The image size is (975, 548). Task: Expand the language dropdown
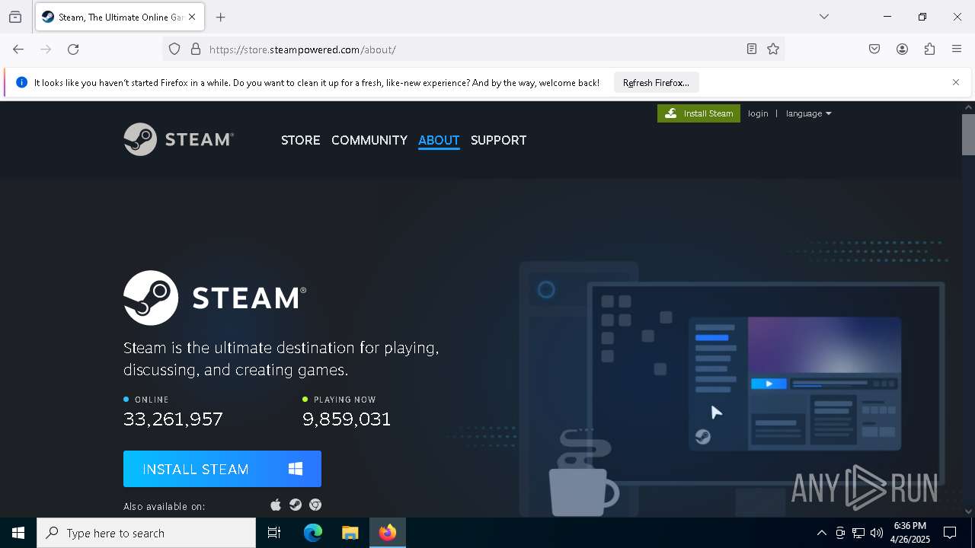[808, 113]
